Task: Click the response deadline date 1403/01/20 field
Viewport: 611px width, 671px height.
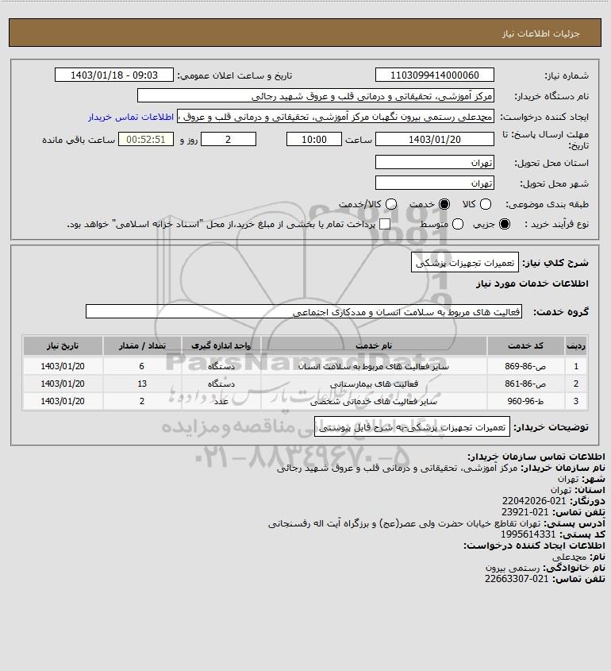Action: coord(434,139)
